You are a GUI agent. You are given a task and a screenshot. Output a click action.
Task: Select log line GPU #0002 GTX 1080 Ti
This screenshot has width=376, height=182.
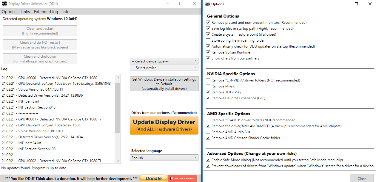tap(51, 161)
